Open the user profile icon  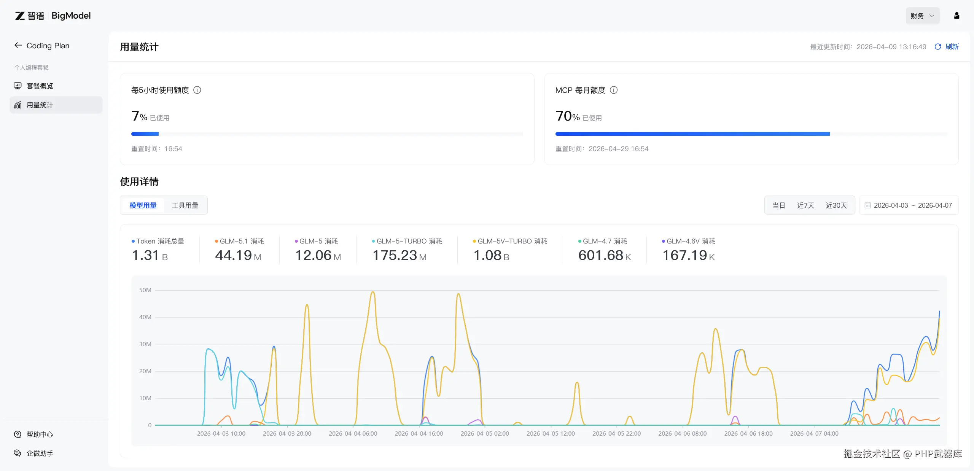click(956, 16)
